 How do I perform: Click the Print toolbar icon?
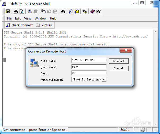(16, 12)
